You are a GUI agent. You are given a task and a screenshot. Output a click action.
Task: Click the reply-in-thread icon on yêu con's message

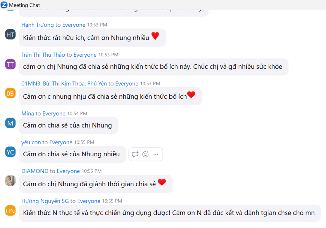pos(135,154)
